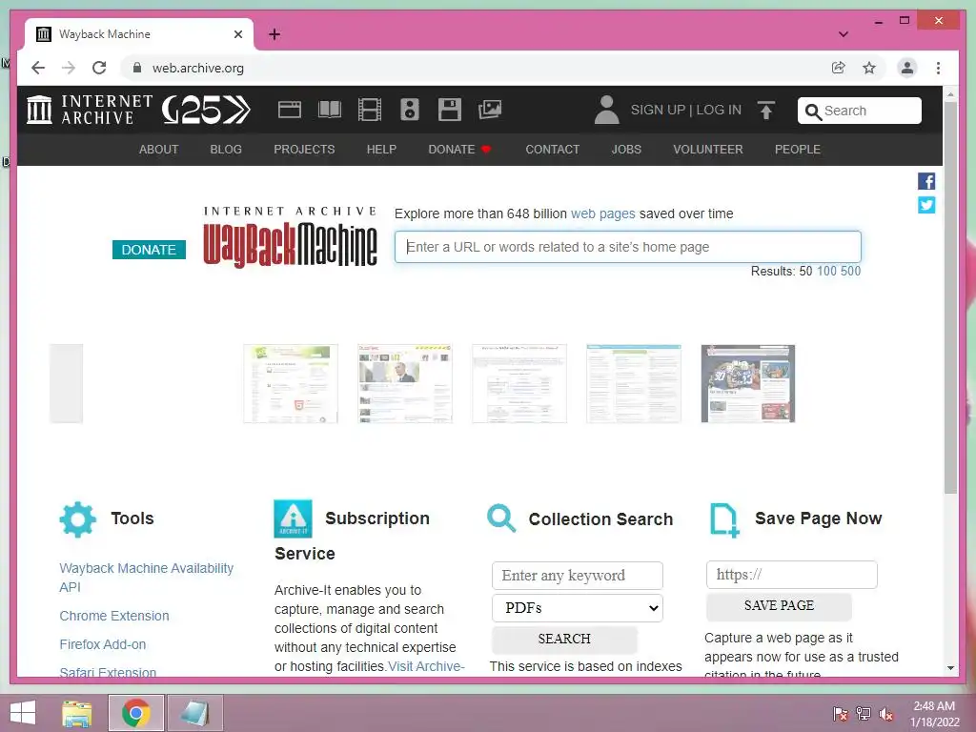Click the page vertical scrollbar
The image size is (976, 732).
(950, 298)
